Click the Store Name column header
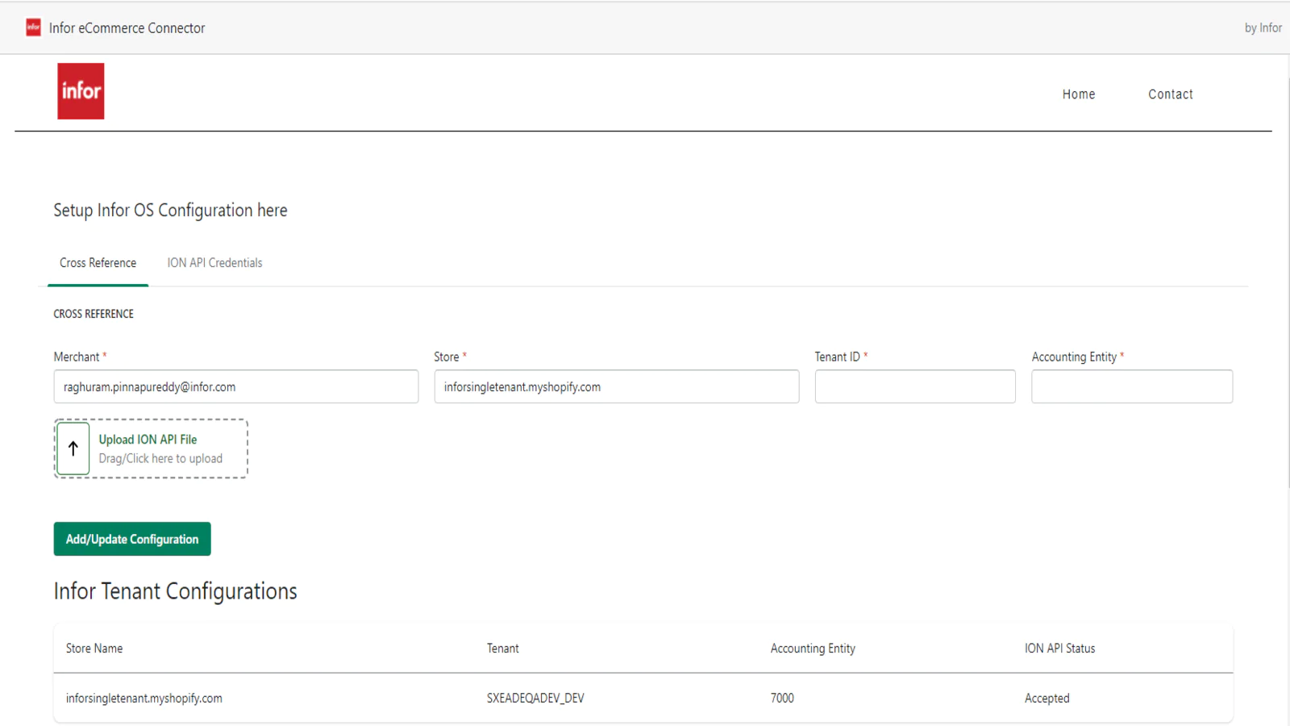The height and width of the screenshot is (726, 1290). (94, 649)
